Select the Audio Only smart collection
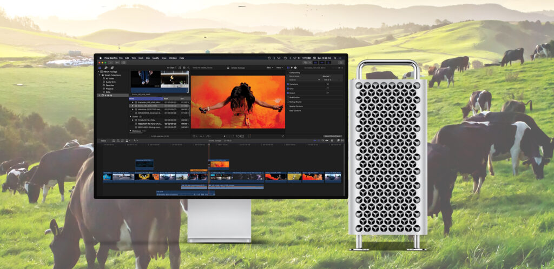This screenshot has height=269, width=554. 110,82
